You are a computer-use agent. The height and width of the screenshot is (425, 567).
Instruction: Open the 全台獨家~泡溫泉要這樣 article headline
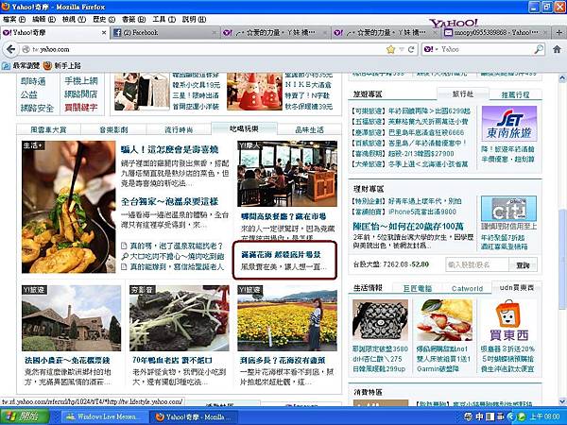[169, 202]
